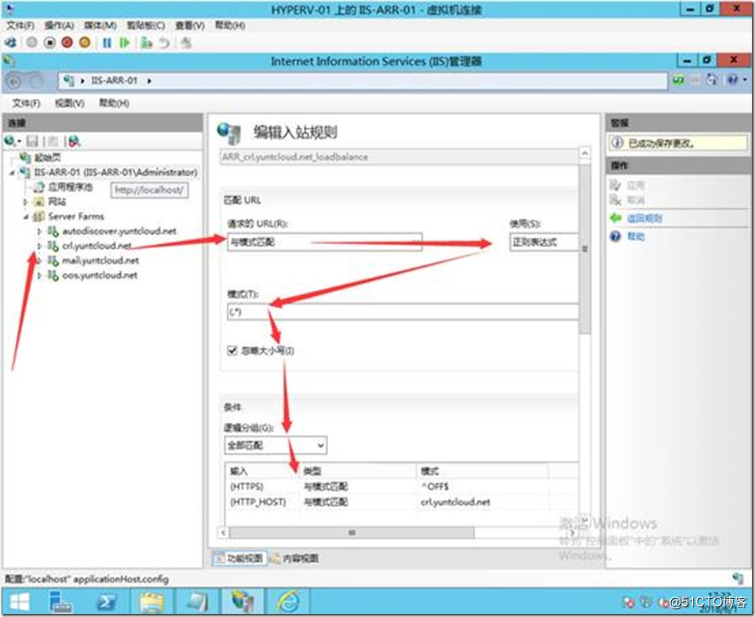The width and height of the screenshot is (755, 617).
Task: Click the IIS forward navigation arrow
Action: click(35, 81)
